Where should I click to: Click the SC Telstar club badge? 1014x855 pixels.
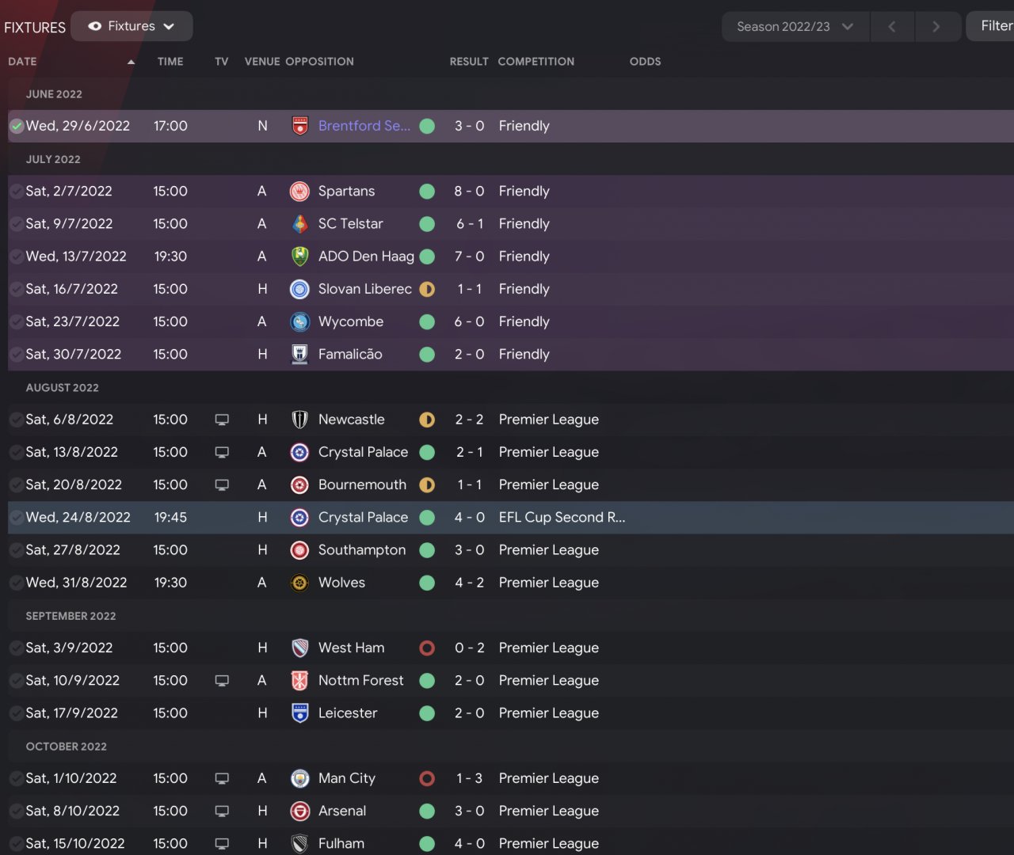pyautogui.click(x=299, y=224)
